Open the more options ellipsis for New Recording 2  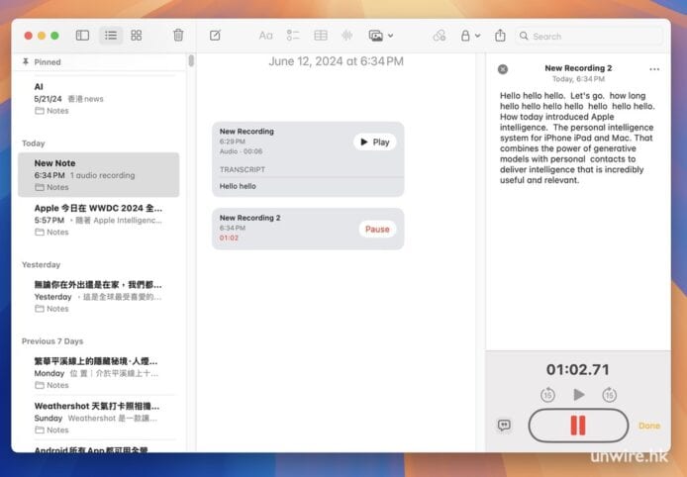coord(653,69)
